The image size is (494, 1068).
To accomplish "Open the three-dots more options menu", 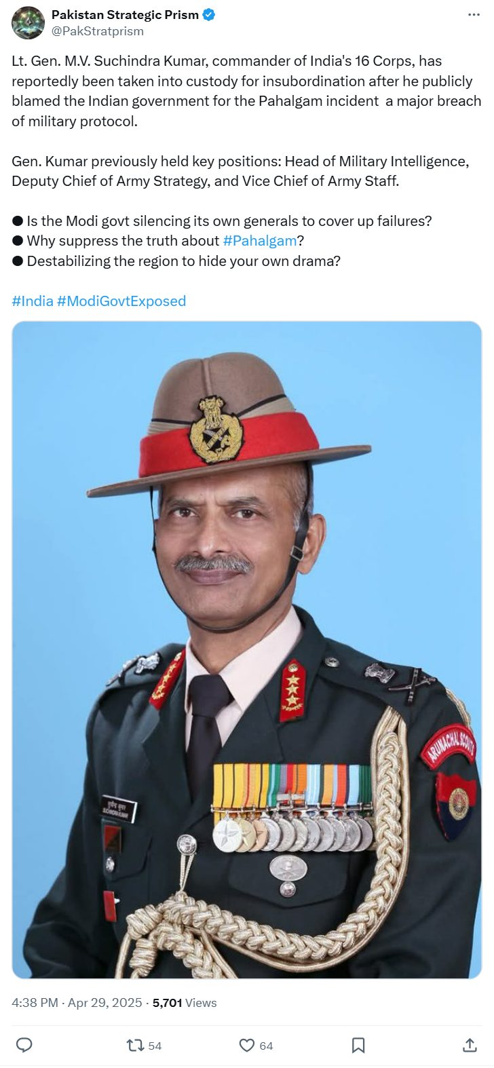I will tap(474, 15).
